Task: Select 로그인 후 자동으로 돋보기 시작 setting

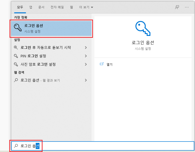Action: (51, 47)
